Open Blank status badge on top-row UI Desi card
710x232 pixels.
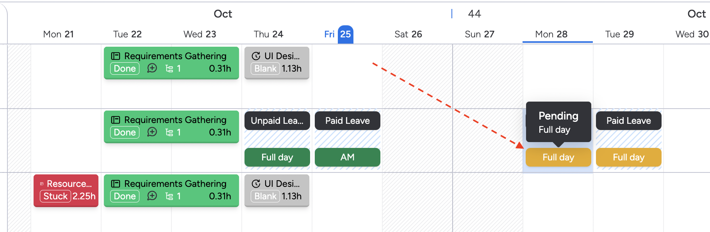(265, 69)
